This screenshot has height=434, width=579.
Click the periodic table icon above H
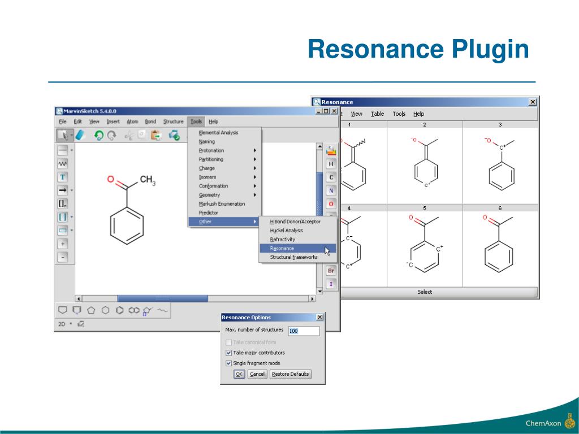[331, 150]
